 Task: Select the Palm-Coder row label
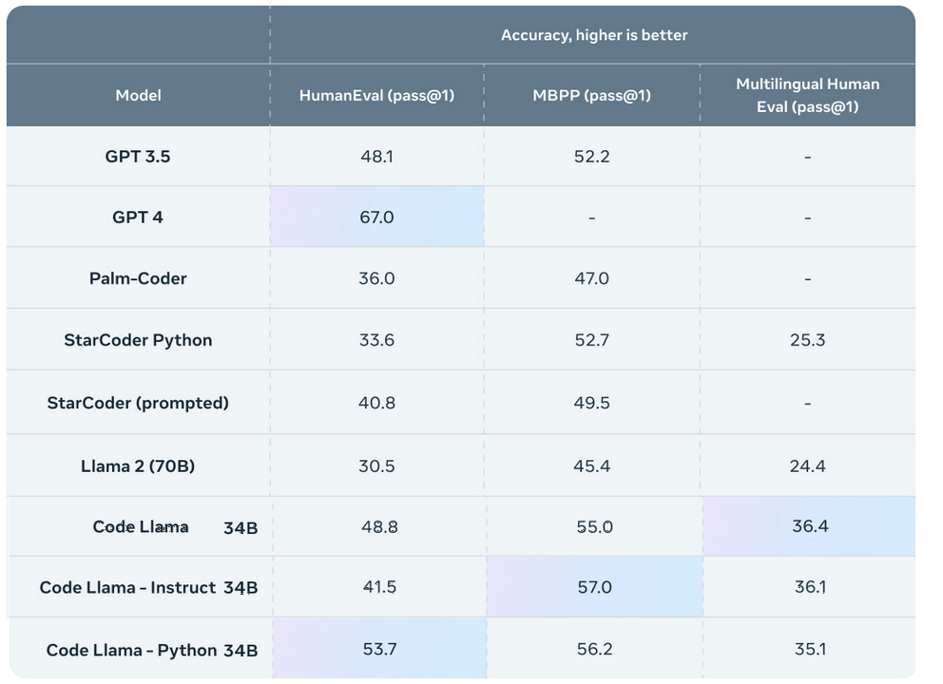coord(138,278)
